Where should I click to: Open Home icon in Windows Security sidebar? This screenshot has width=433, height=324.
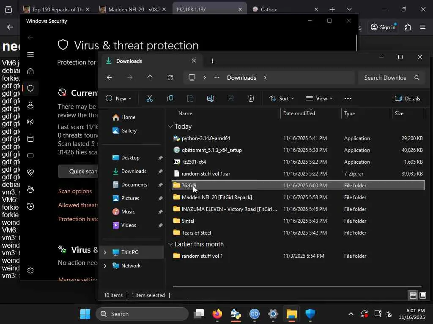(x=30, y=71)
